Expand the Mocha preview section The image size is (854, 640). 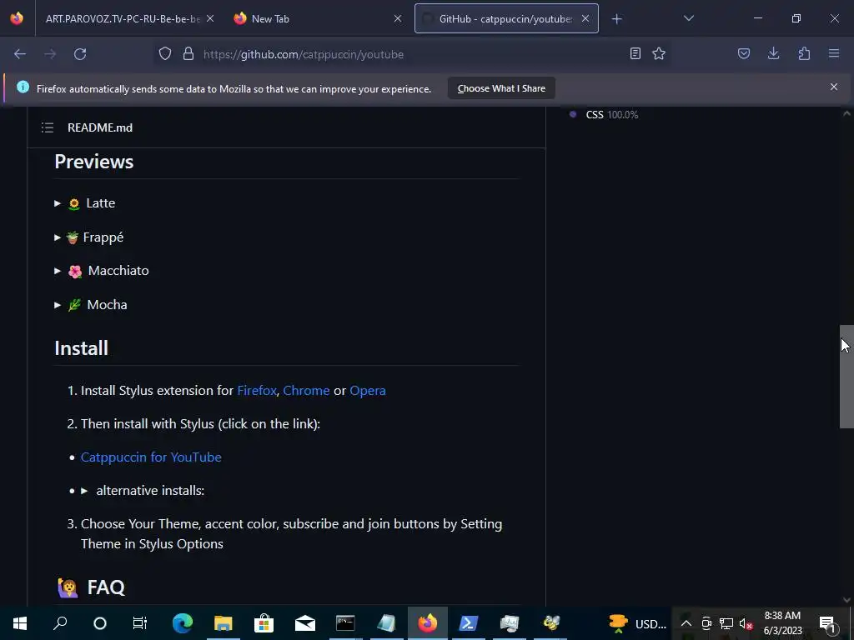pyautogui.click(x=91, y=304)
